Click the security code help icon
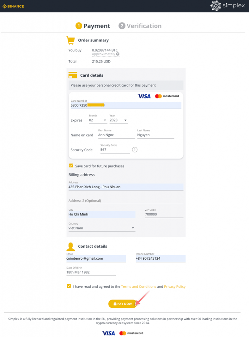Viewport: 249px width, 337px height. [x=135, y=150]
